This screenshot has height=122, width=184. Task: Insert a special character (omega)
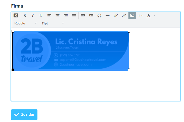(x=99, y=16)
